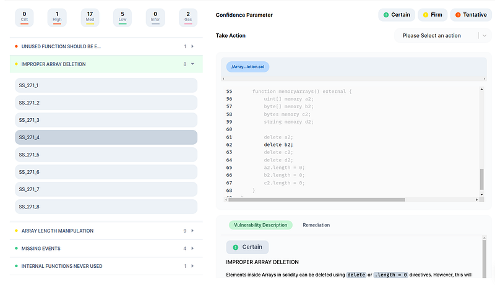495x287 pixels.
Task: Filter by Gas severity count
Action: click(188, 18)
